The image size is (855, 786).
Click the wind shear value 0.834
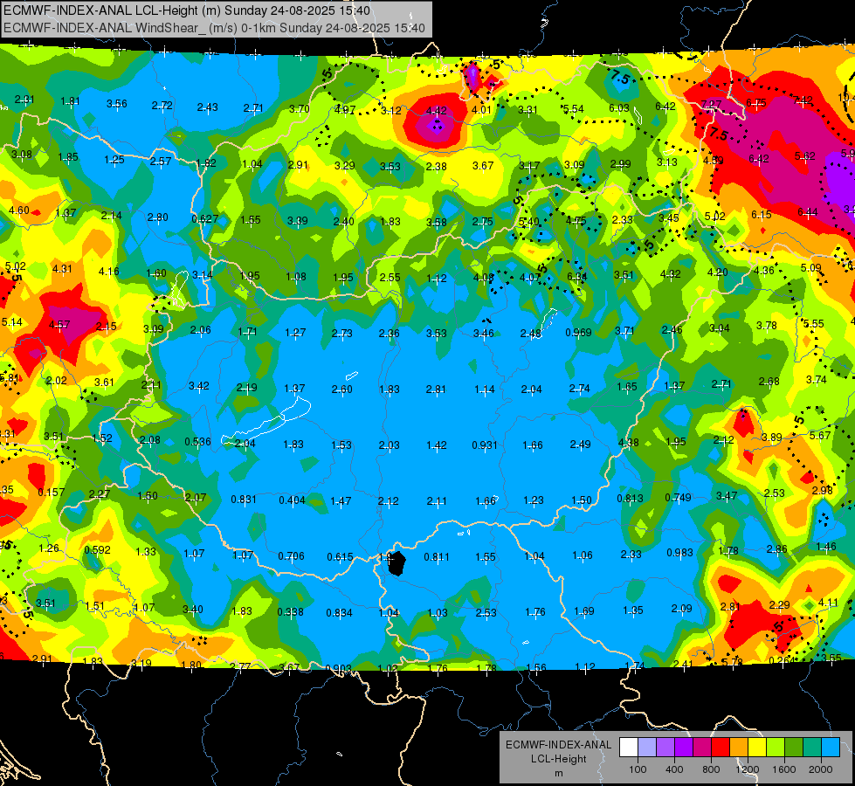pyautogui.click(x=339, y=612)
